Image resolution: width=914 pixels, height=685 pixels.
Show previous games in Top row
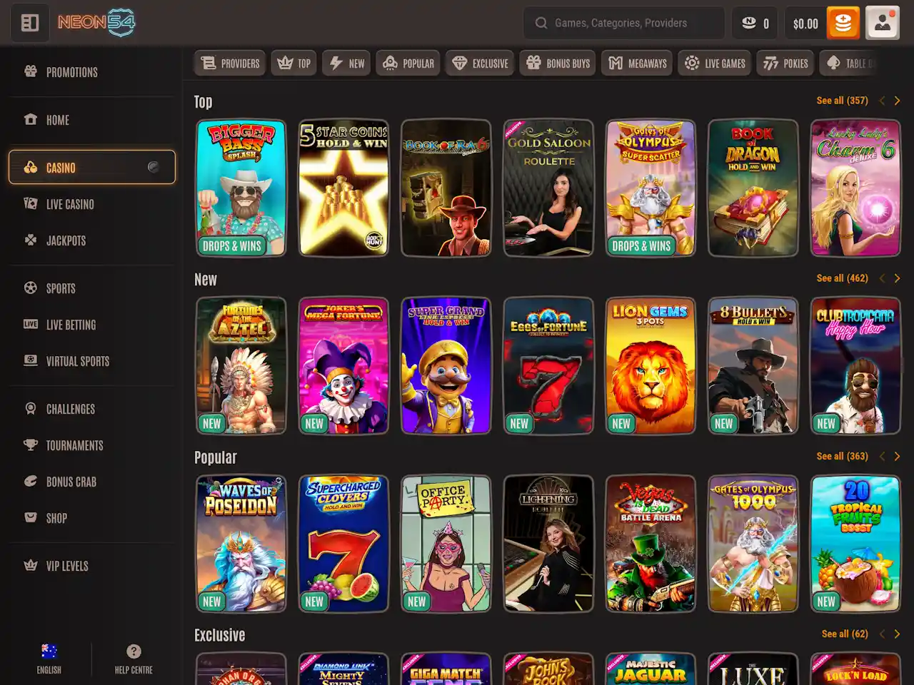[882, 101]
